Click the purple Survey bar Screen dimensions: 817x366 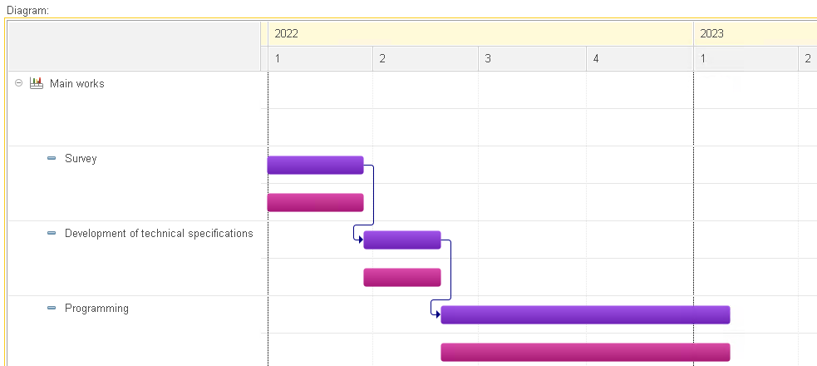point(315,165)
